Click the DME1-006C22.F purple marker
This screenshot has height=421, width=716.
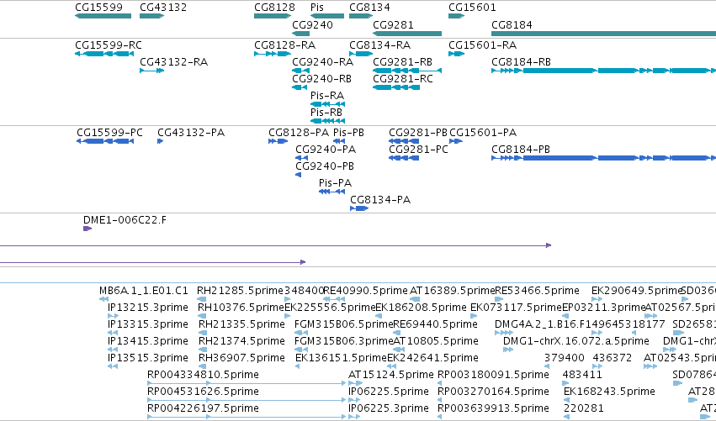click(88, 229)
